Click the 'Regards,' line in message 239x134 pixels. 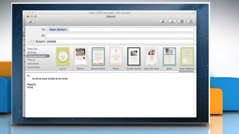pos(32,84)
